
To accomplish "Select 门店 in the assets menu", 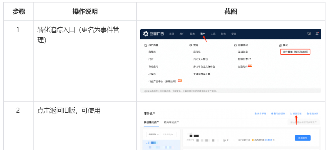I will 151,59.
